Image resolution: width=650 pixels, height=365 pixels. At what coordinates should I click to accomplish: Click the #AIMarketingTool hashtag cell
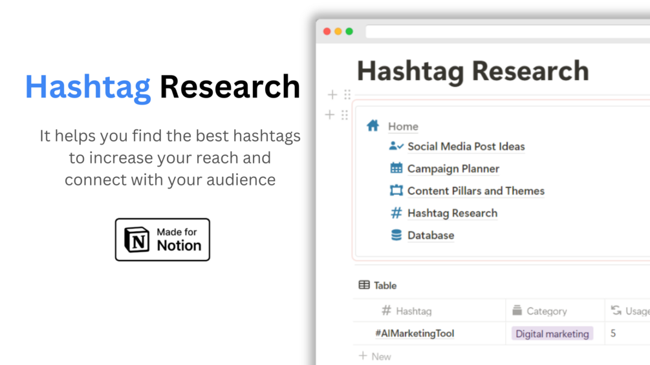coord(415,333)
